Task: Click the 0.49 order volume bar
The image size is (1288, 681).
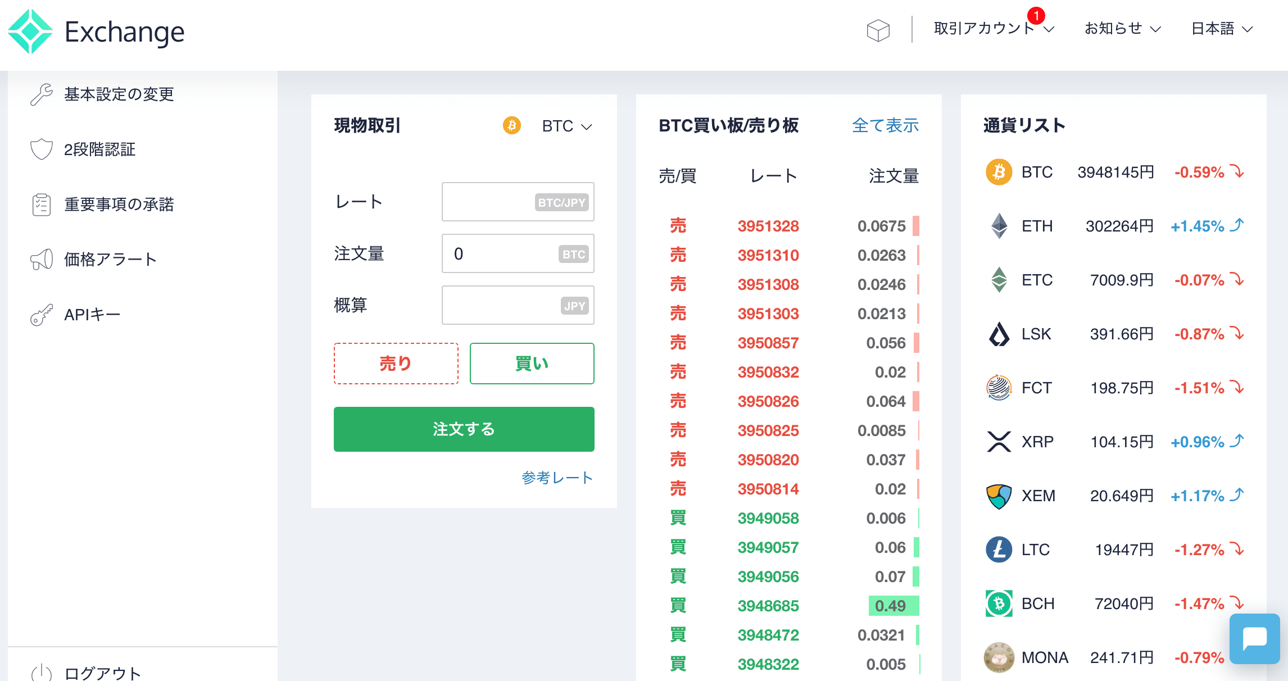Action: point(893,606)
